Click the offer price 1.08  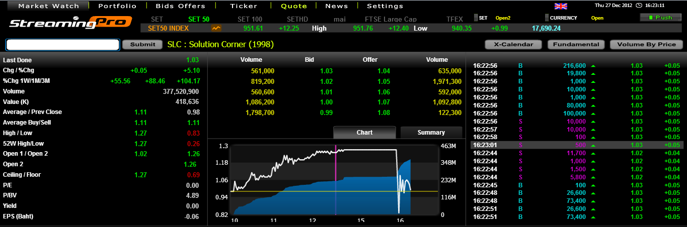tap(384, 112)
